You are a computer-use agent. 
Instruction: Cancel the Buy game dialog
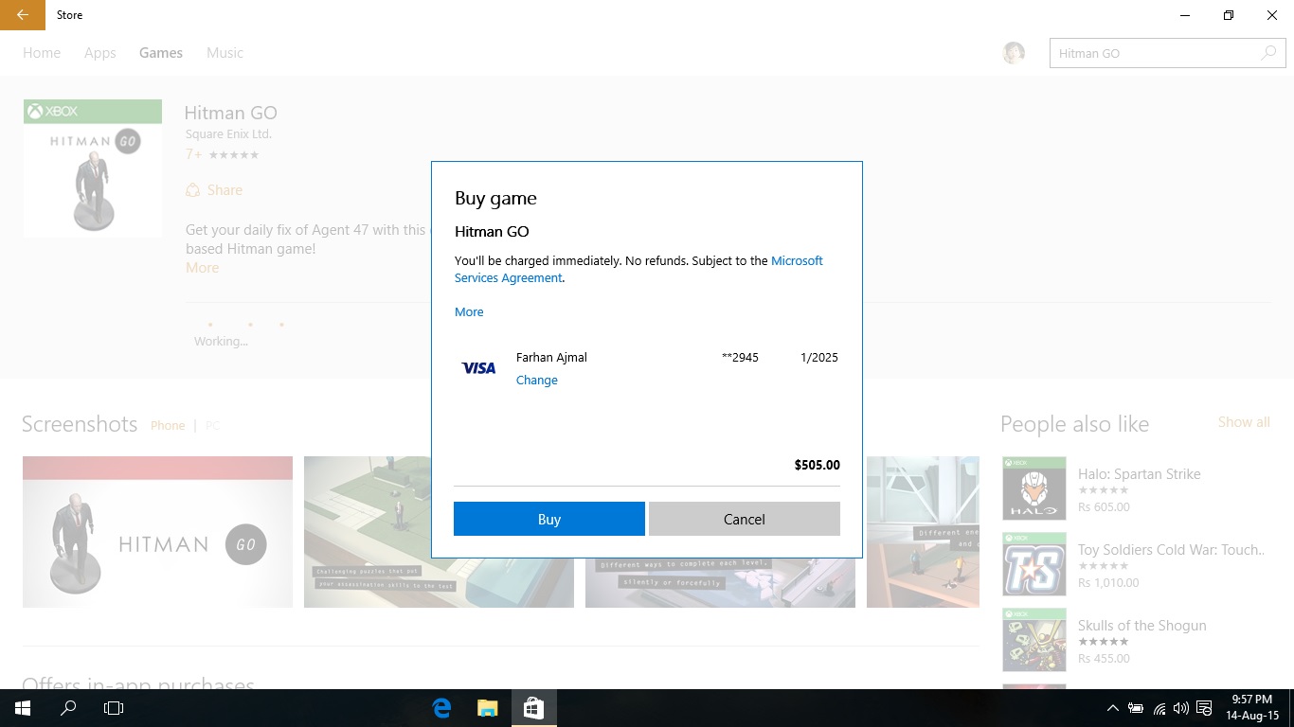pos(745,519)
